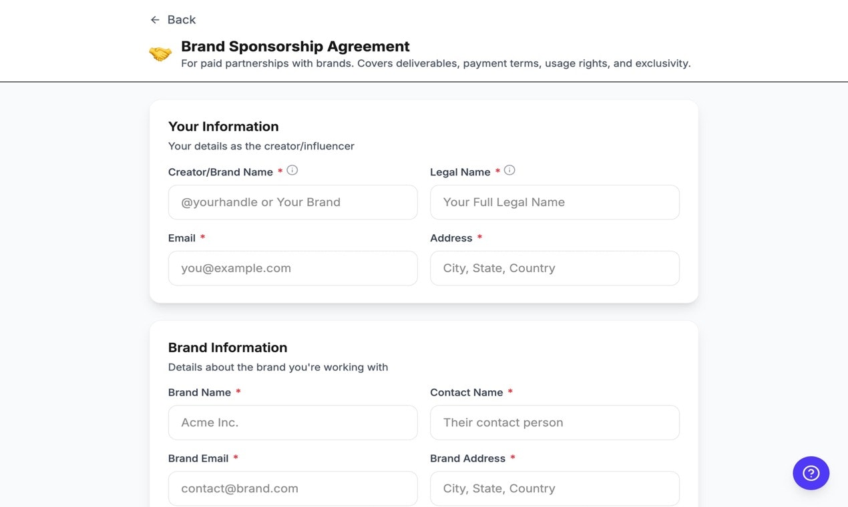
Task: Click the creator/influencer subtitle text
Action: click(x=261, y=145)
